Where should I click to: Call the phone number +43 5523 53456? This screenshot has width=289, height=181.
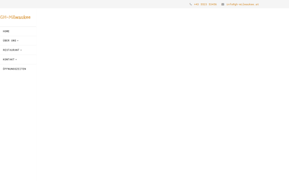tap(205, 4)
